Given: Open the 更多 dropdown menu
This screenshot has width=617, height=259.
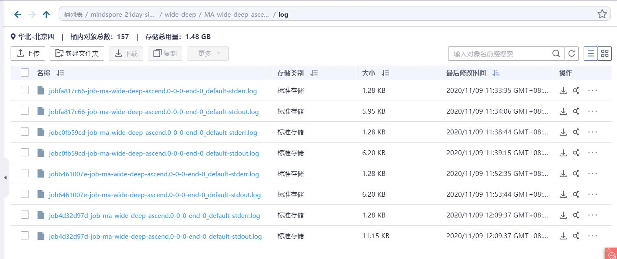Looking at the screenshot, I should (x=208, y=53).
